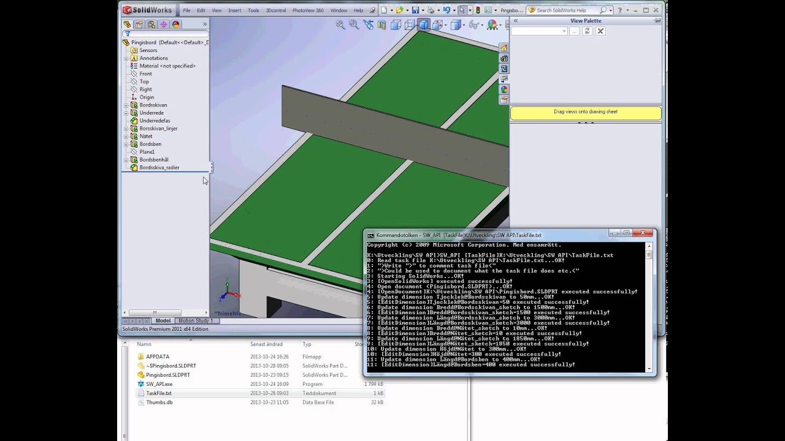Click the refresh button in View Palette
Screen dimensions: 785x441
[587, 31]
